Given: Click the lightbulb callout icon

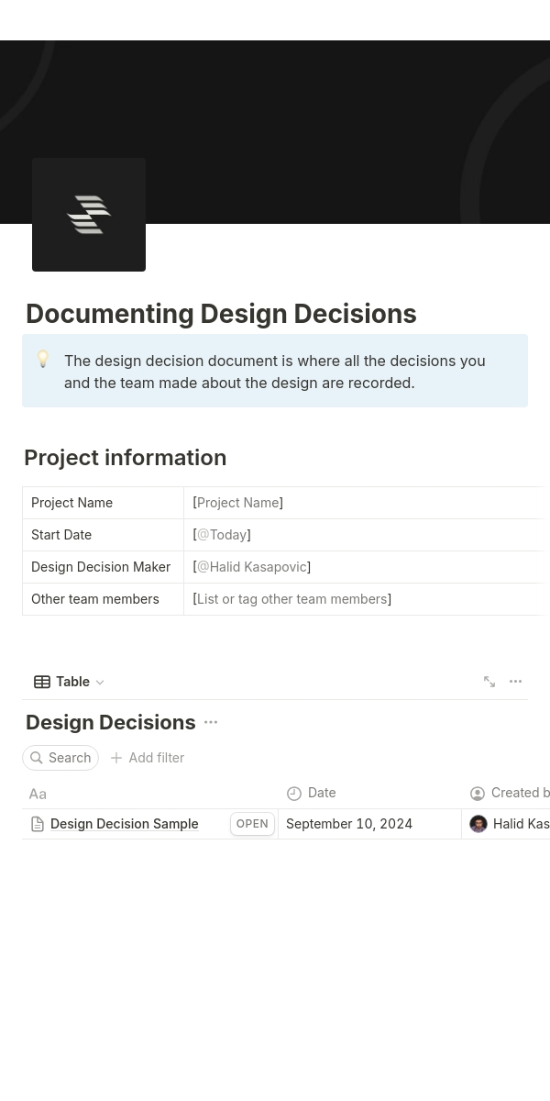Looking at the screenshot, I should (x=43, y=360).
